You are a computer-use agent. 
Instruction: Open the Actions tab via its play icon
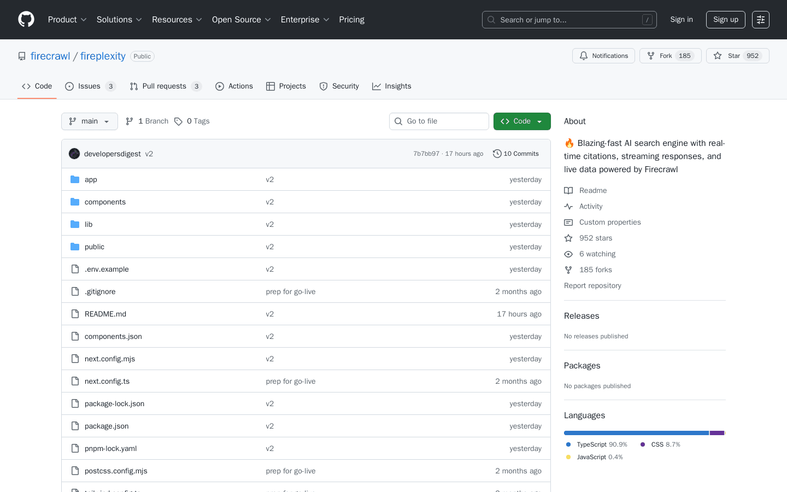coord(219,86)
